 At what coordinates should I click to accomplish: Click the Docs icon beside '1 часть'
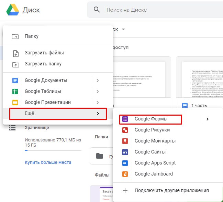pyautogui.click(x=185, y=106)
